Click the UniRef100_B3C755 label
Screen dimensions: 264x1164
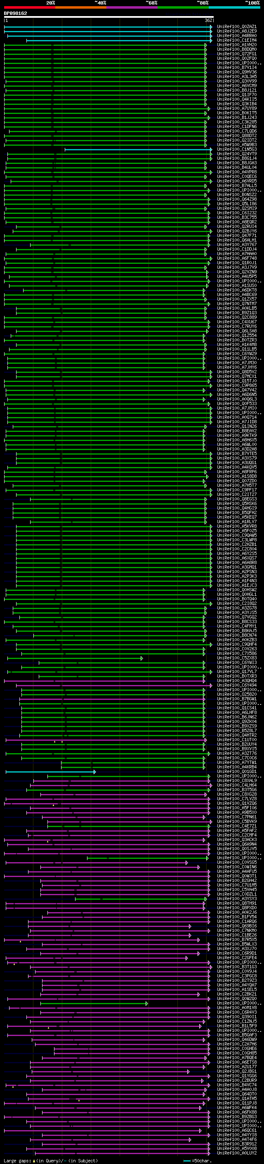(x=236, y=217)
